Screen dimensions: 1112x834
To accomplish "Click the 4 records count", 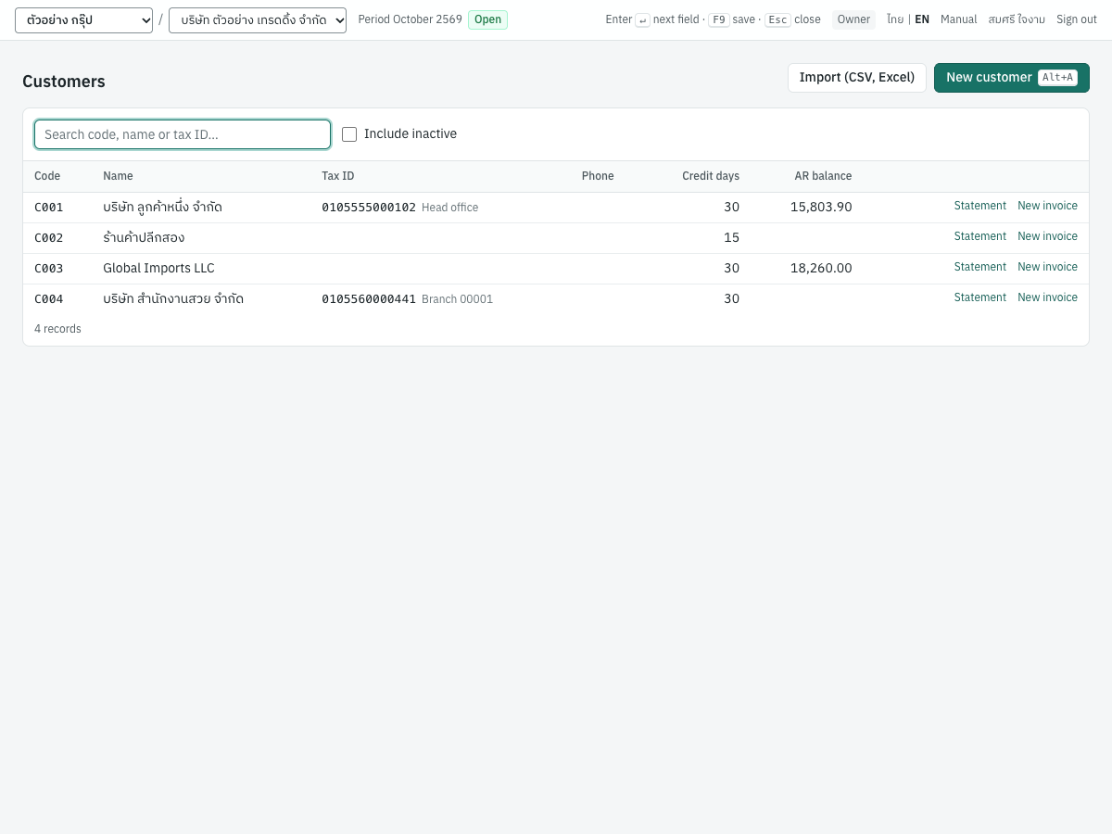I will 57,329.
